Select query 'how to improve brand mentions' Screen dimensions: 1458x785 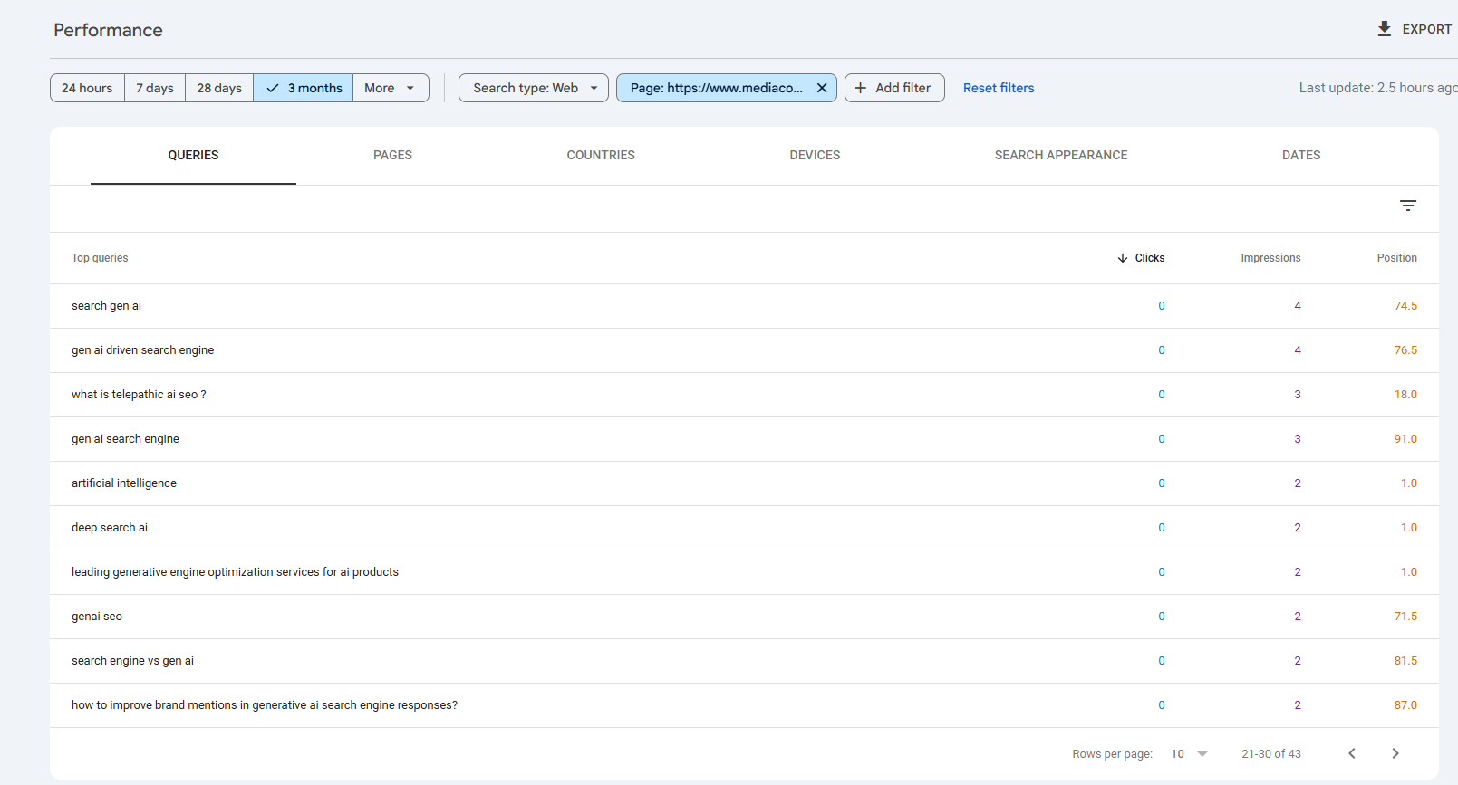tap(265, 705)
